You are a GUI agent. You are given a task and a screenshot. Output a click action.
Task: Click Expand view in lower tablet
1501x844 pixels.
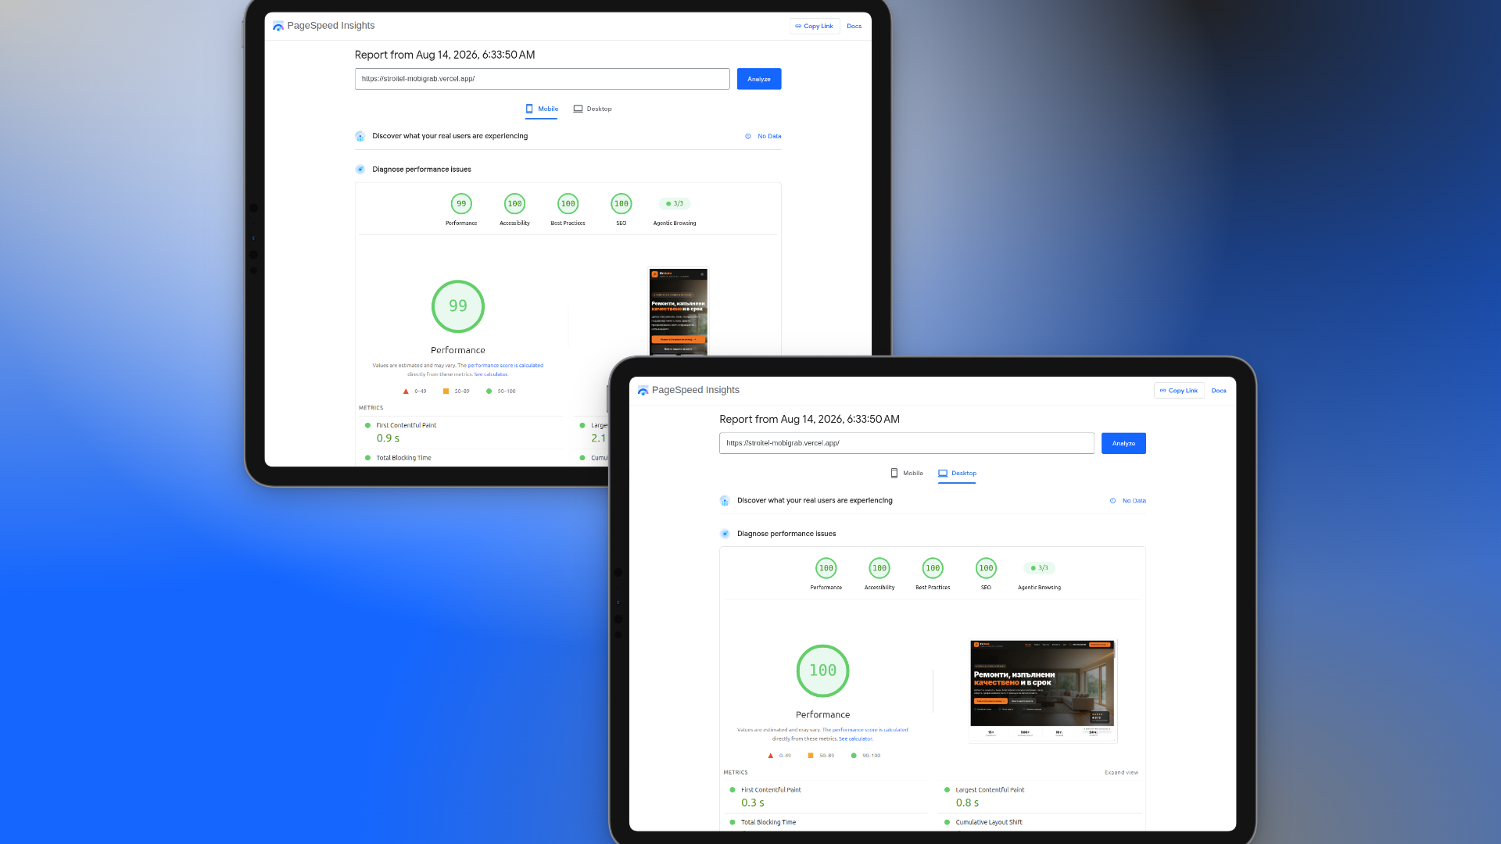(1121, 772)
